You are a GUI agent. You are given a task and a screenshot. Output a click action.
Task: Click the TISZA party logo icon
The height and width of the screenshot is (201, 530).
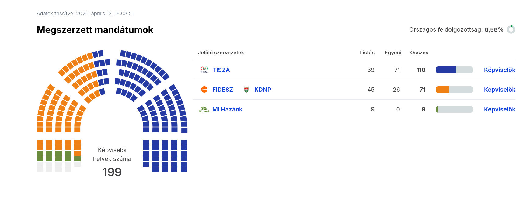(x=204, y=70)
